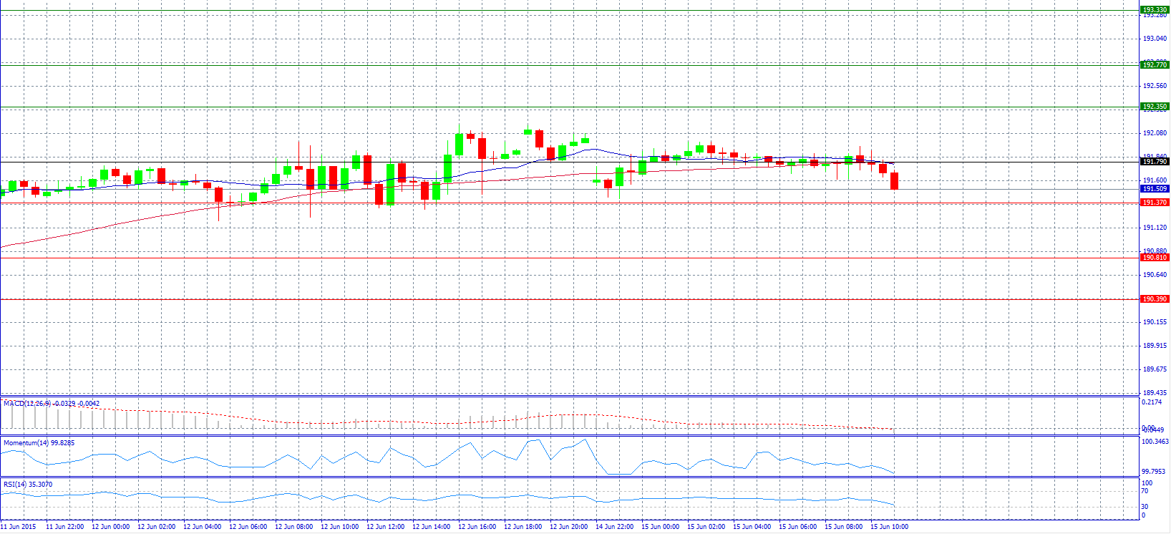This screenshot has width=1171, height=534.
Task: Click the 190.155 price scale value
Action: point(1155,322)
